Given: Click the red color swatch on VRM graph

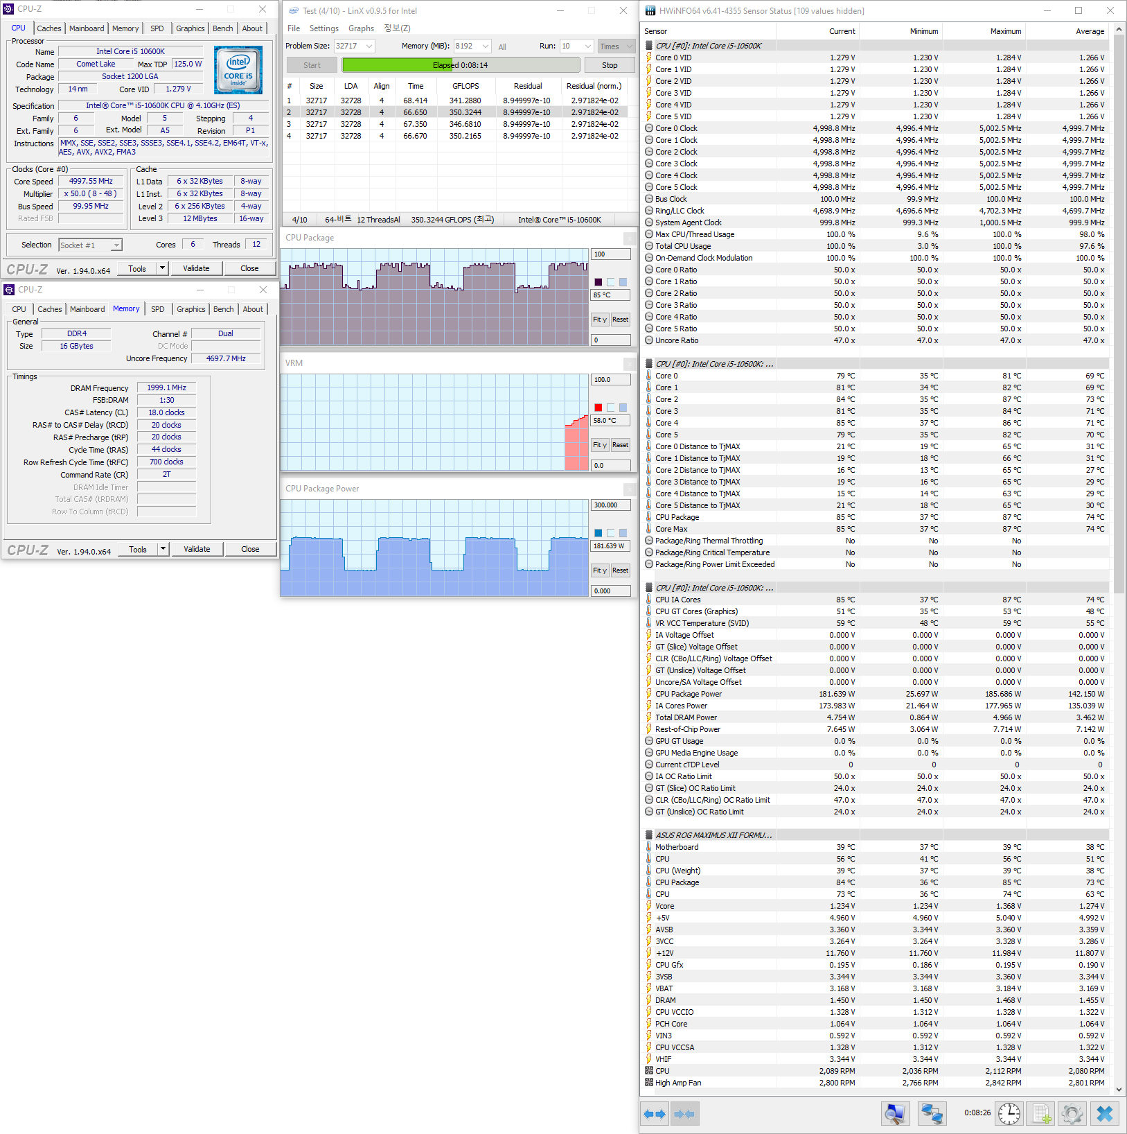Looking at the screenshot, I should [598, 408].
